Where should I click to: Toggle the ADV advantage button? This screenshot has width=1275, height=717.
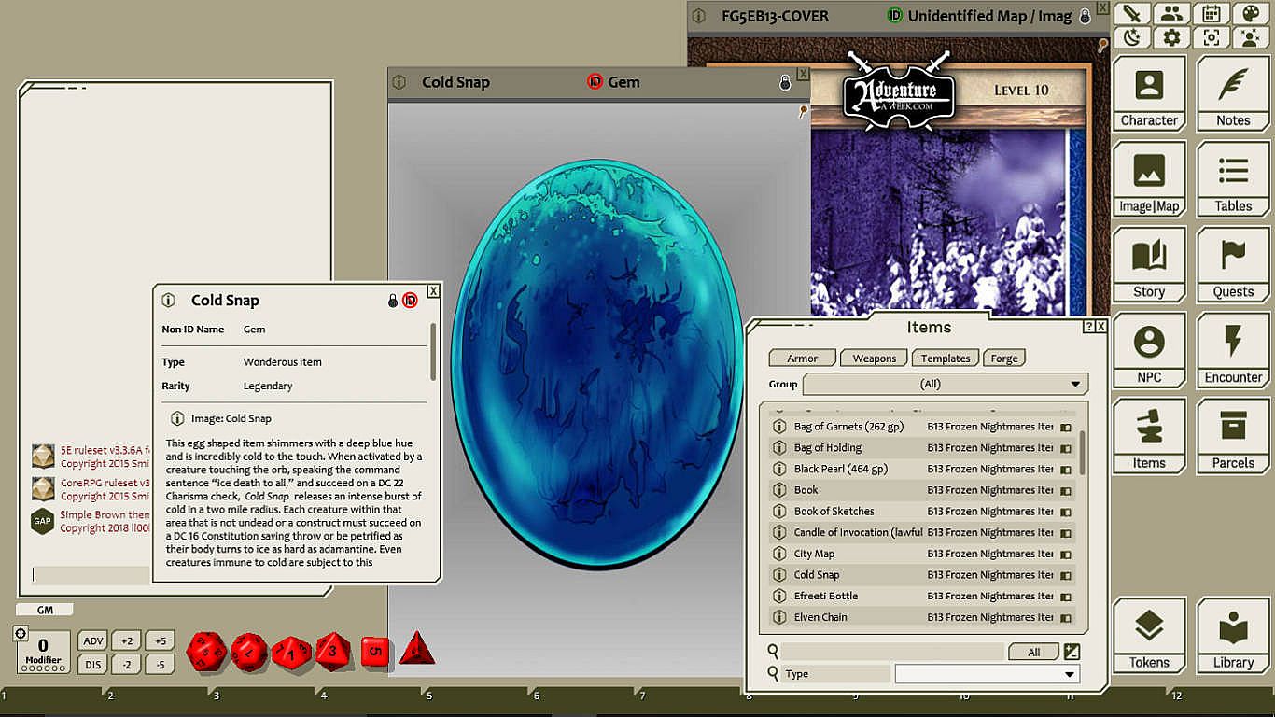point(92,640)
